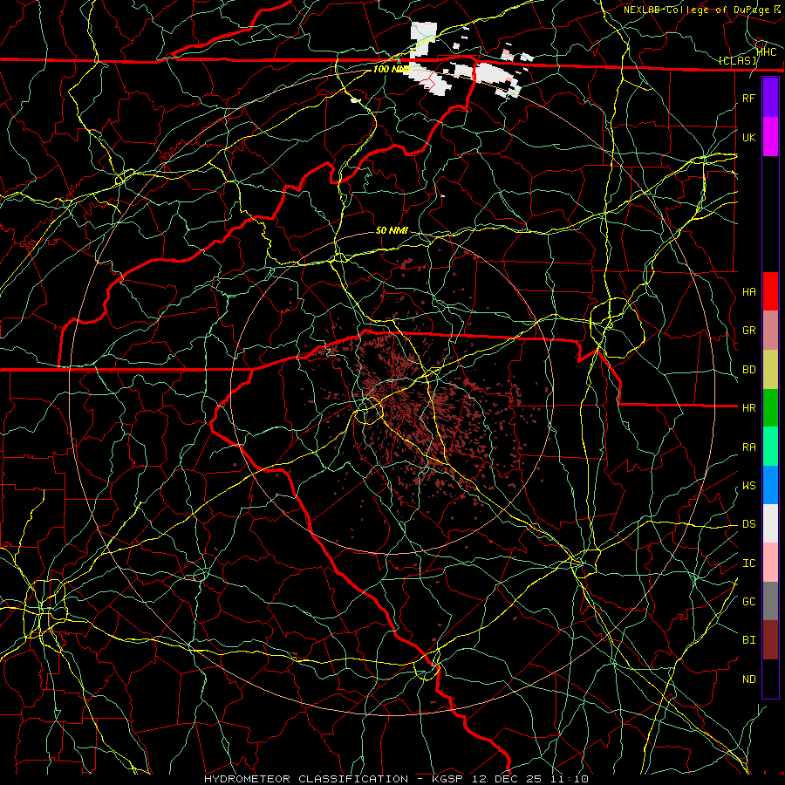Click the white dry snow echo region
The height and width of the screenshot is (785, 785).
488,75
